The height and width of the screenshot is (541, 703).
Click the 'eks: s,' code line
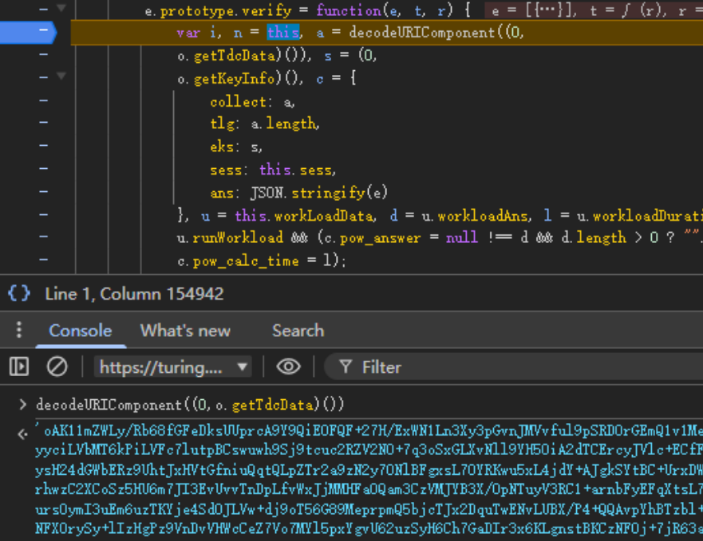click(236, 147)
